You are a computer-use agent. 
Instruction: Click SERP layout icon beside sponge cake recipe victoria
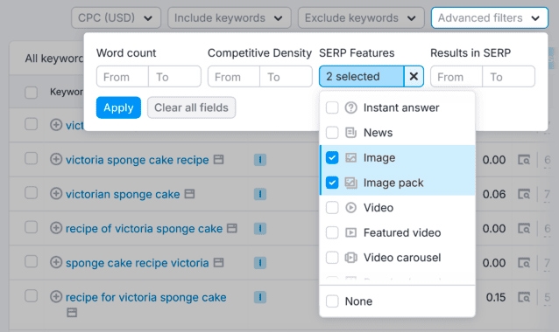pos(218,262)
